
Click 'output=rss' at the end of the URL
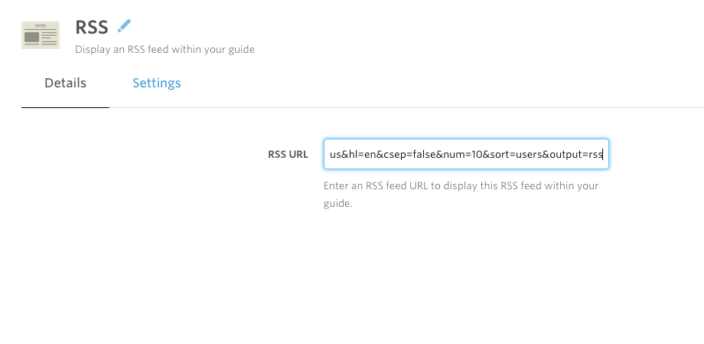[x=575, y=155]
